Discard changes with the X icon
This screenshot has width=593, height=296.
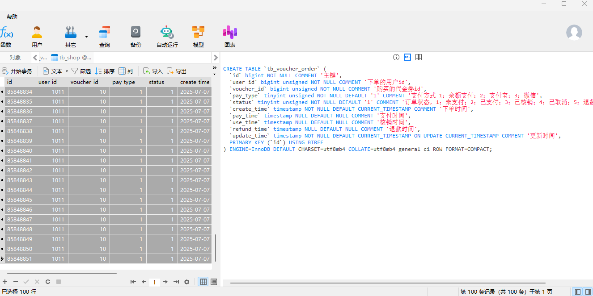coord(37,282)
